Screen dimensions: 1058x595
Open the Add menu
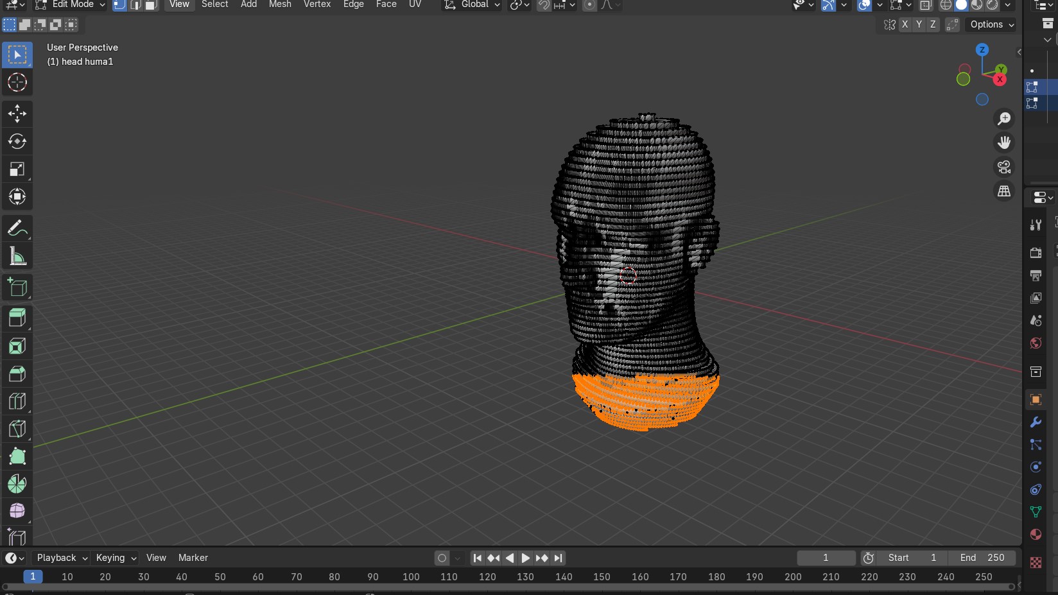(x=248, y=4)
